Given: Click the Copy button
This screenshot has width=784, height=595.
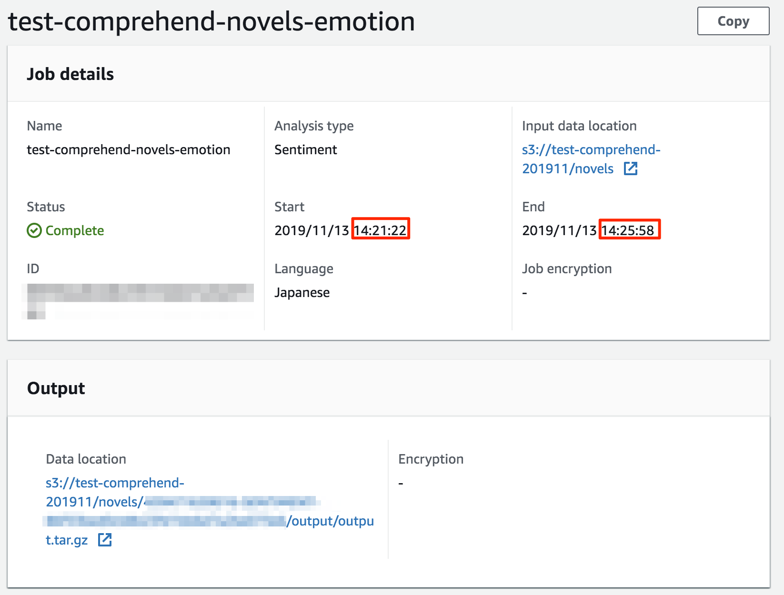Looking at the screenshot, I should [x=733, y=21].
